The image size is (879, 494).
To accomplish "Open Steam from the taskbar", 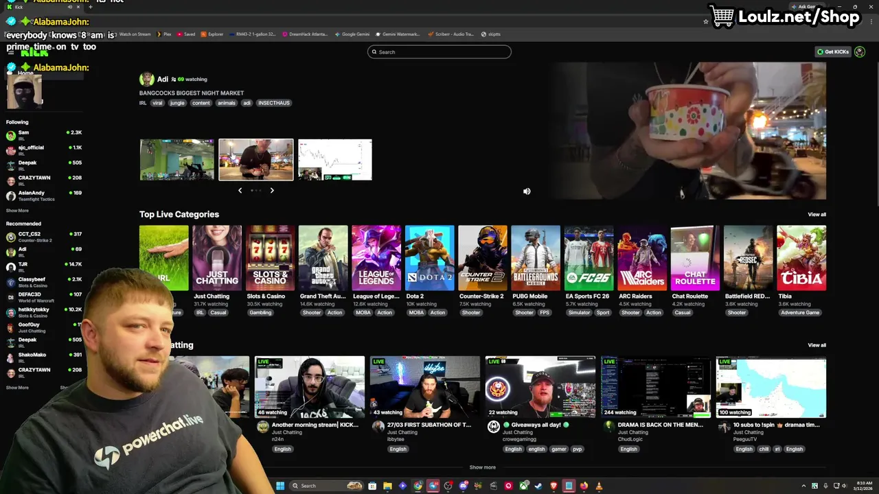I will point(538,486).
